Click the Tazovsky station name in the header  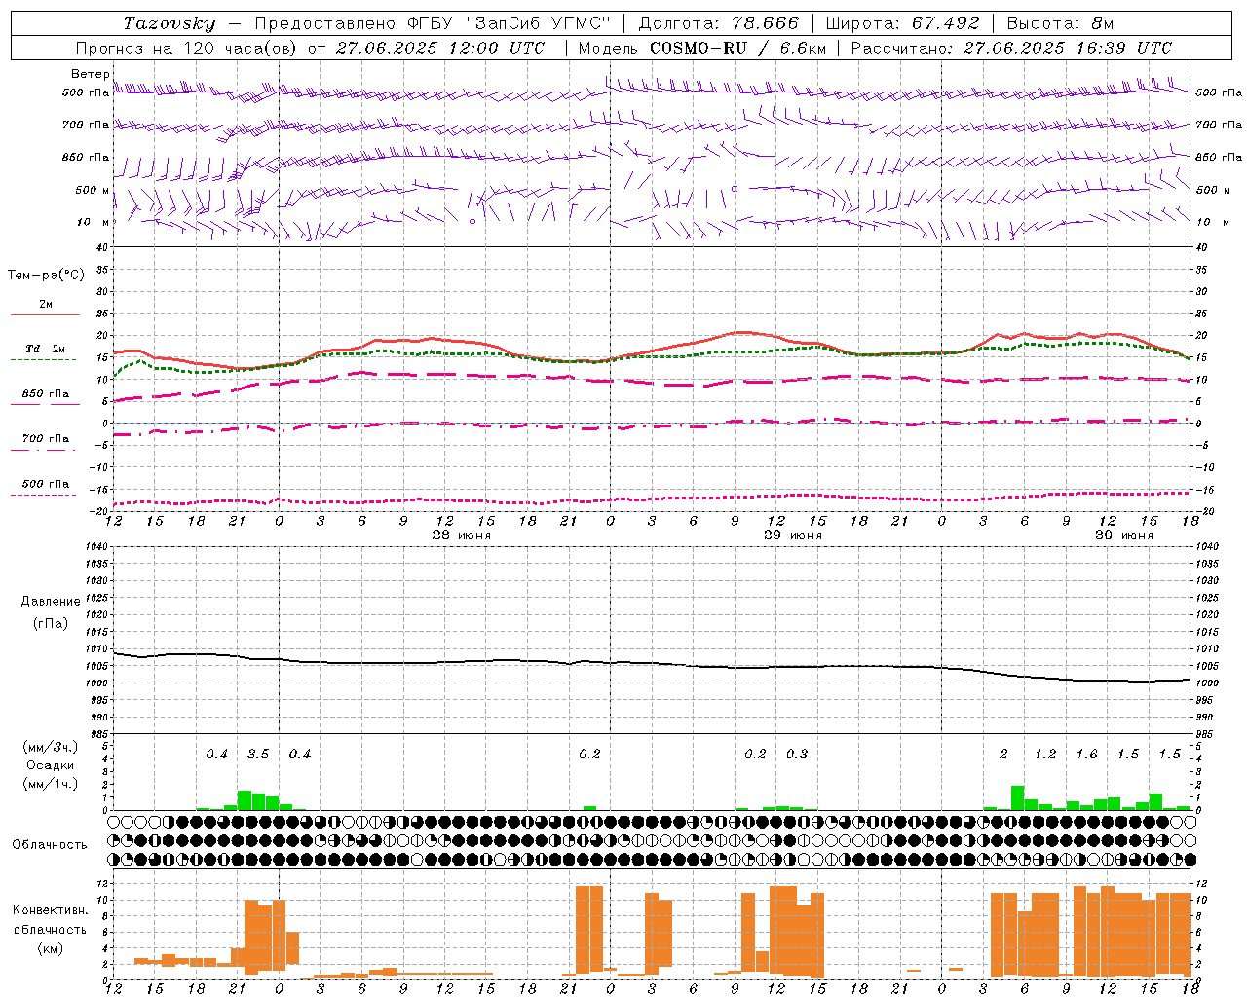click(x=169, y=23)
